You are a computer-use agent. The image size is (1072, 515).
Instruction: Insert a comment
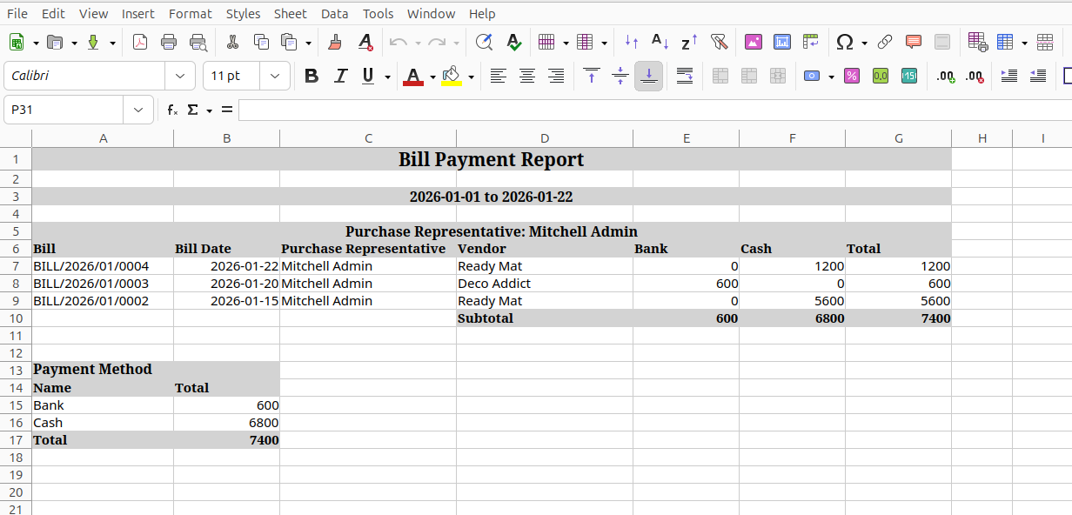[914, 42]
